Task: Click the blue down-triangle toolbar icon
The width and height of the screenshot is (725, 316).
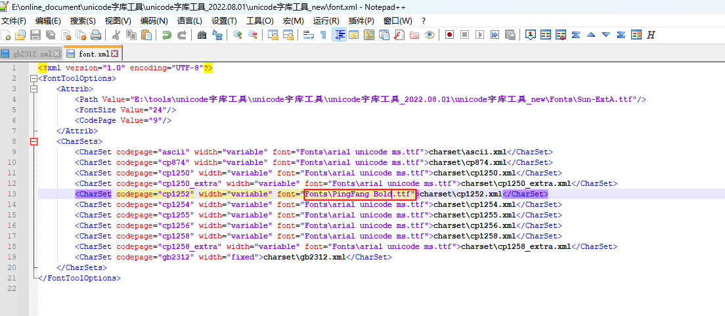Action: pyautogui.click(x=605, y=35)
